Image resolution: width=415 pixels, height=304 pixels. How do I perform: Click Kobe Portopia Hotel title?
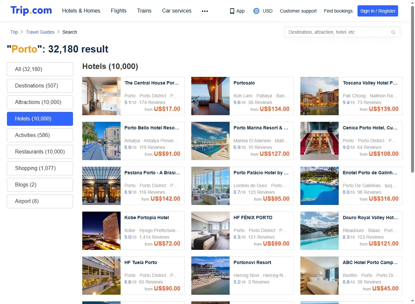147,218
